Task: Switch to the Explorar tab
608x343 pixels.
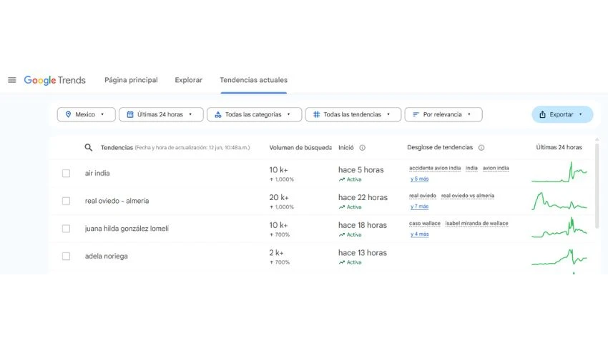Action: pos(188,80)
